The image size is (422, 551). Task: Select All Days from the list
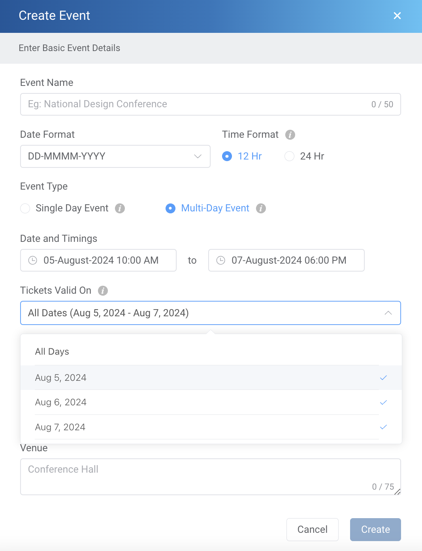[x=52, y=351]
